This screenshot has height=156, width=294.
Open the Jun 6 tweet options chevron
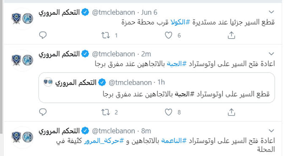pos(271,12)
